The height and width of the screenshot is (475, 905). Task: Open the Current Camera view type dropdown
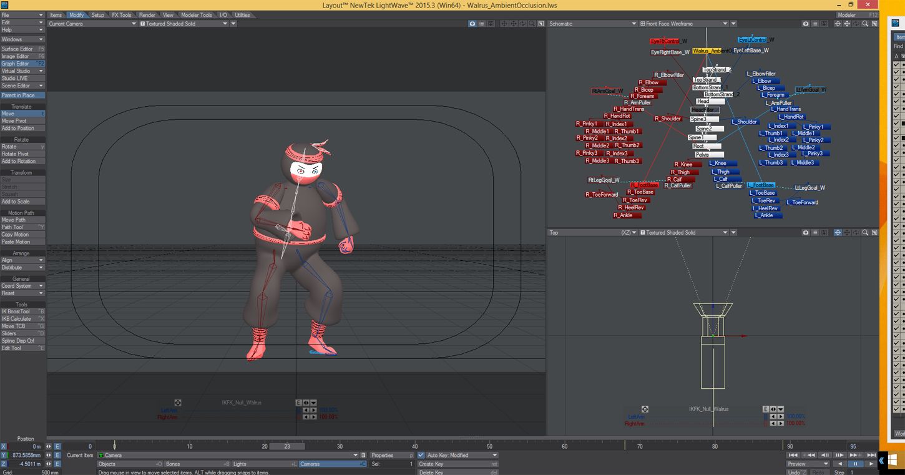click(x=92, y=24)
